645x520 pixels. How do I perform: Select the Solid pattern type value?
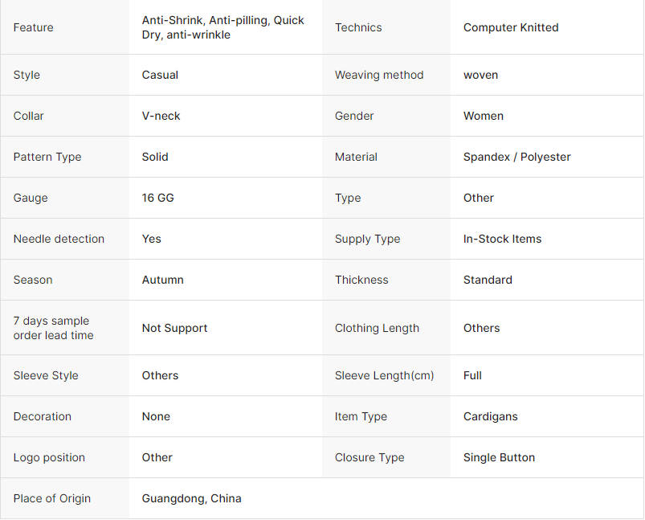click(x=155, y=157)
